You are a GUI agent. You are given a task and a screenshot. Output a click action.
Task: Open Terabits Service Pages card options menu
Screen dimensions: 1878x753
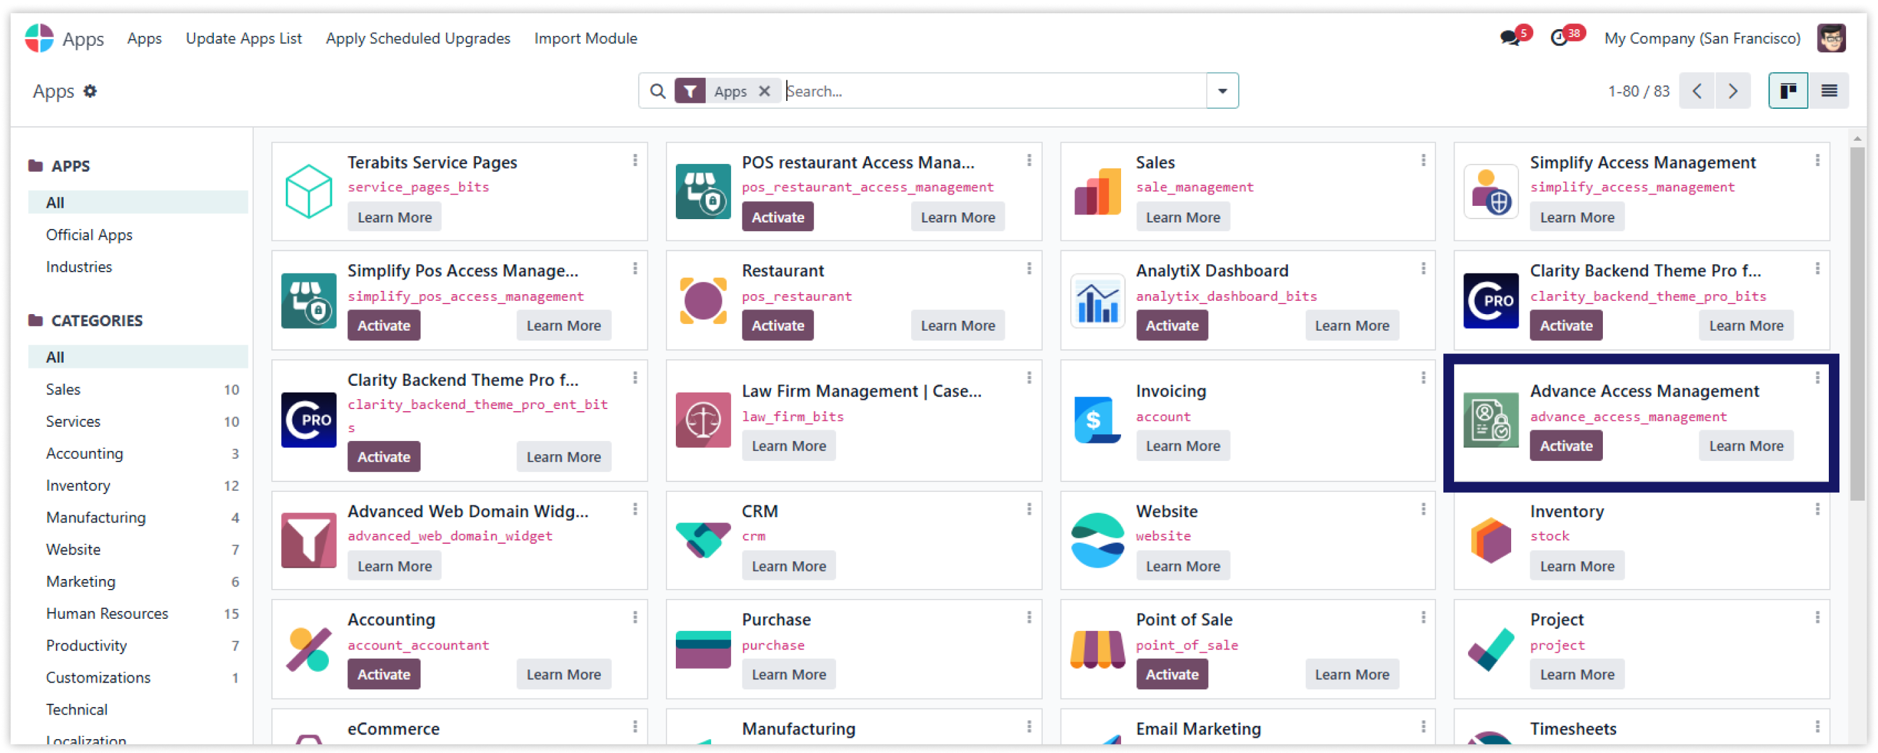[x=635, y=160]
